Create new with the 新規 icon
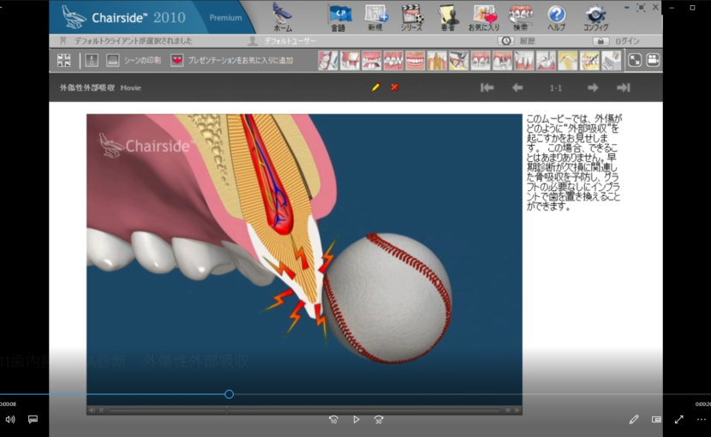 375,17
